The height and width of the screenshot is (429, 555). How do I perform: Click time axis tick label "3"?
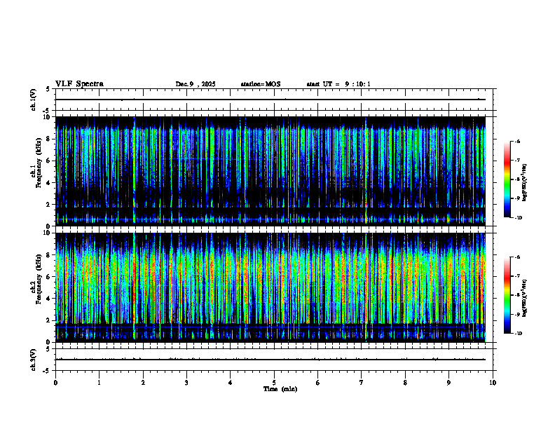[186, 383]
